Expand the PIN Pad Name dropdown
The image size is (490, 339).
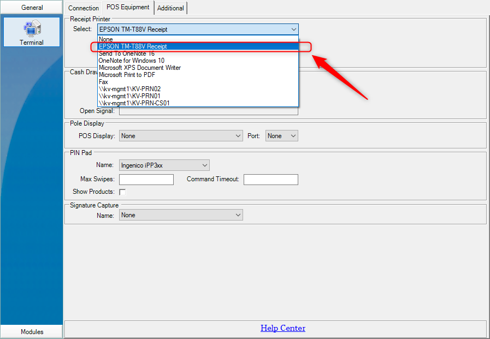coord(164,165)
